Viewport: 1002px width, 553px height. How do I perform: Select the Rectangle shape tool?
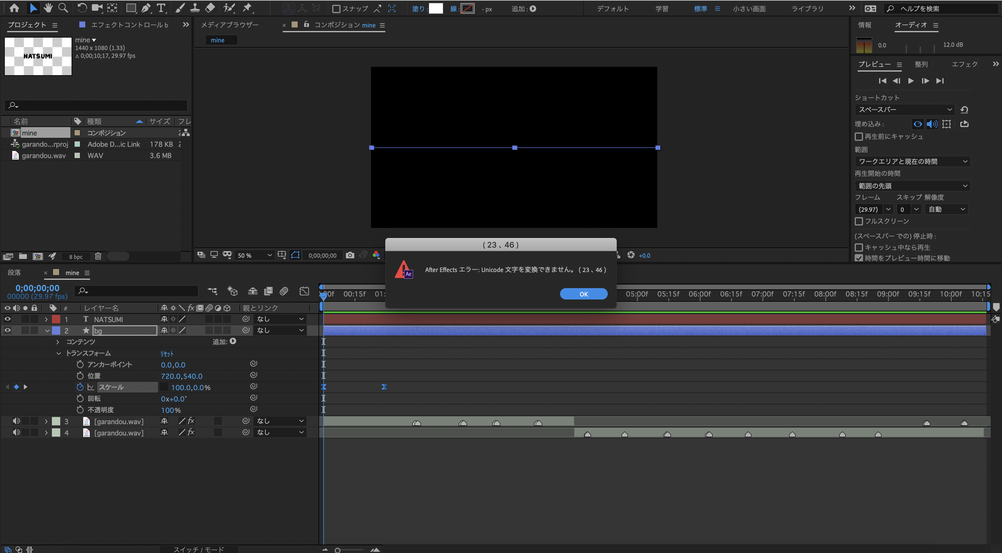pyautogui.click(x=131, y=8)
